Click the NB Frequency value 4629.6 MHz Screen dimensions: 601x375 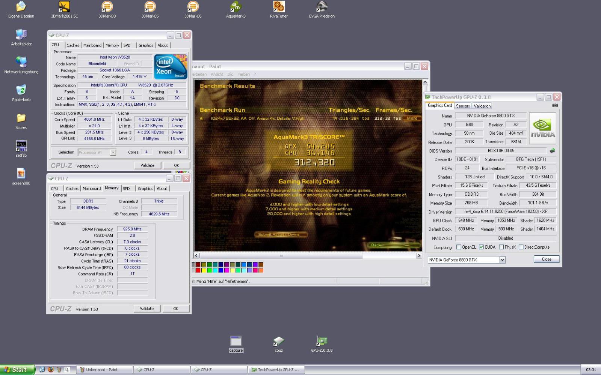click(159, 214)
